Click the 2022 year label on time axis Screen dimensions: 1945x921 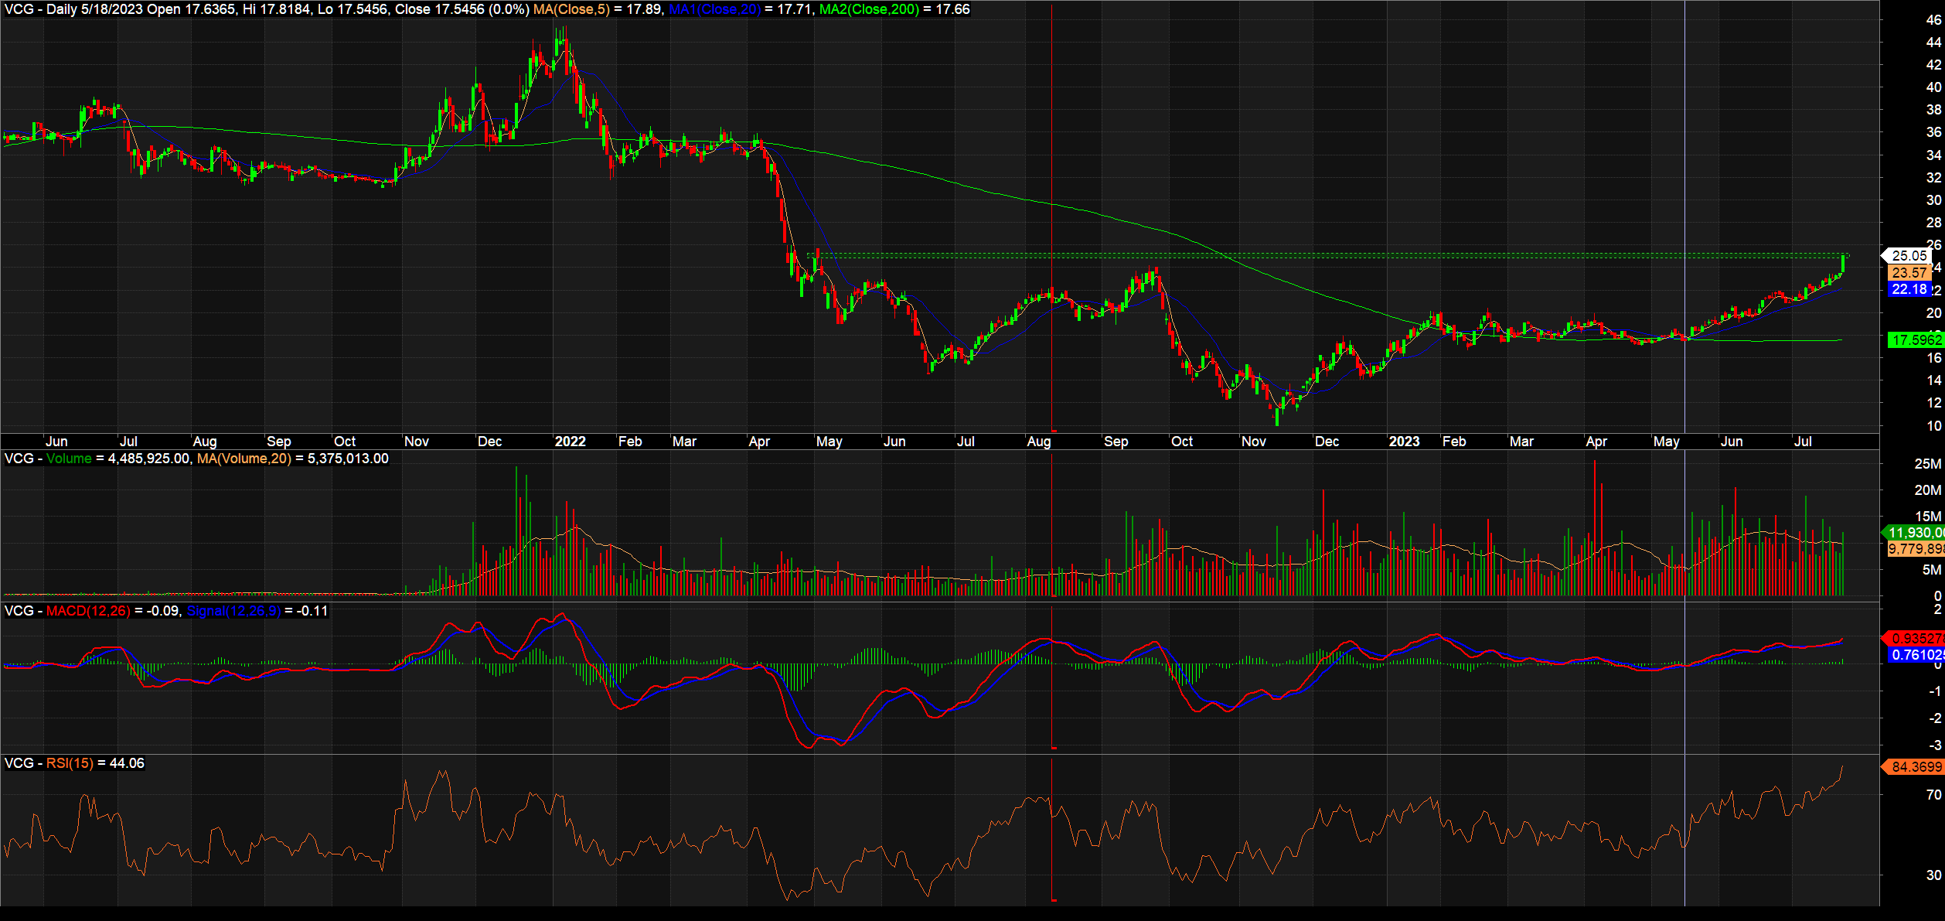(x=571, y=442)
